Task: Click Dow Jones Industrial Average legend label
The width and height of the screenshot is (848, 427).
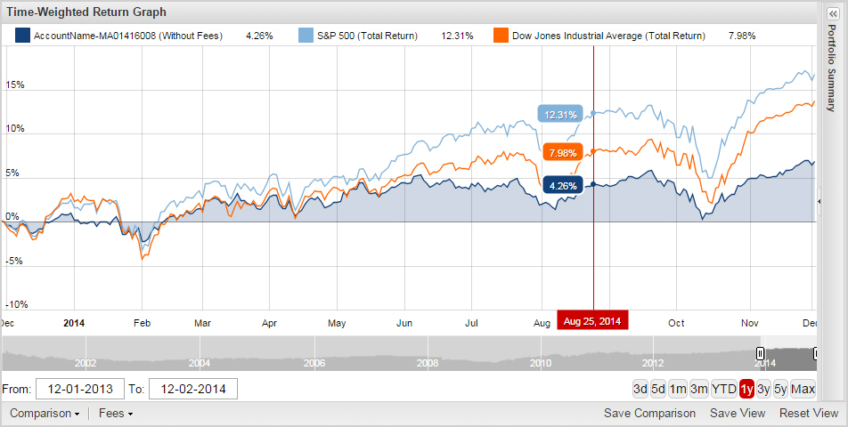Action: pos(608,36)
